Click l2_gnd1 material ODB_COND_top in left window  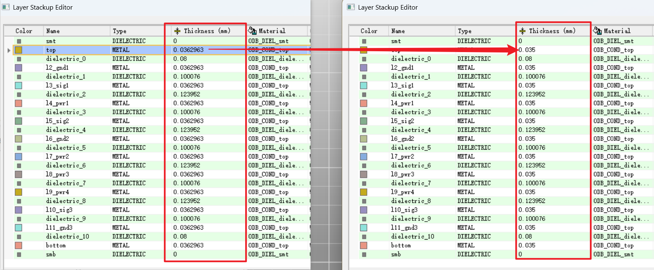pyautogui.click(x=268, y=67)
